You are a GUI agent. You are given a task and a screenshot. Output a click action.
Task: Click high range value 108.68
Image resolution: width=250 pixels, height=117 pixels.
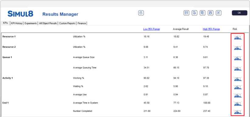[x=207, y=103]
